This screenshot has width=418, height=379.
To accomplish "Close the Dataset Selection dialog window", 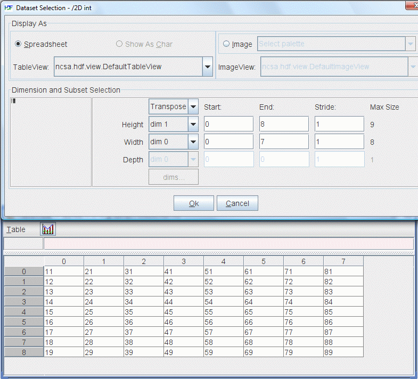I will 412,5.
